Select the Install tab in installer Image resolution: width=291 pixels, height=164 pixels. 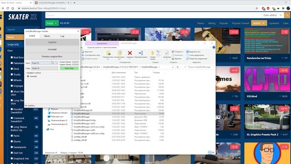(32, 36)
